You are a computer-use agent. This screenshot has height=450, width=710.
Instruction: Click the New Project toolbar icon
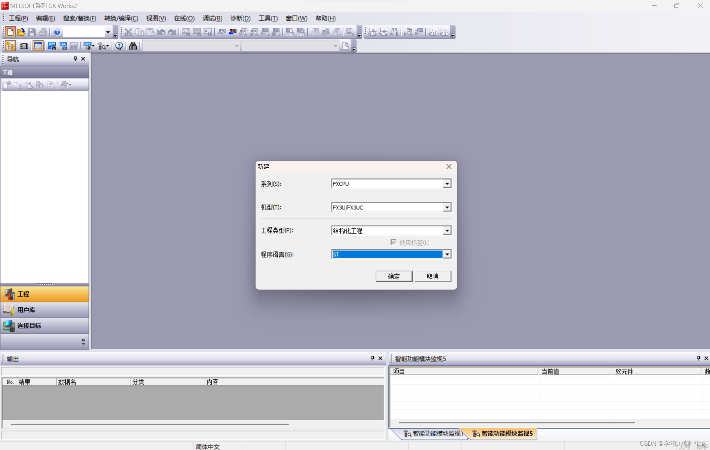click(10, 32)
